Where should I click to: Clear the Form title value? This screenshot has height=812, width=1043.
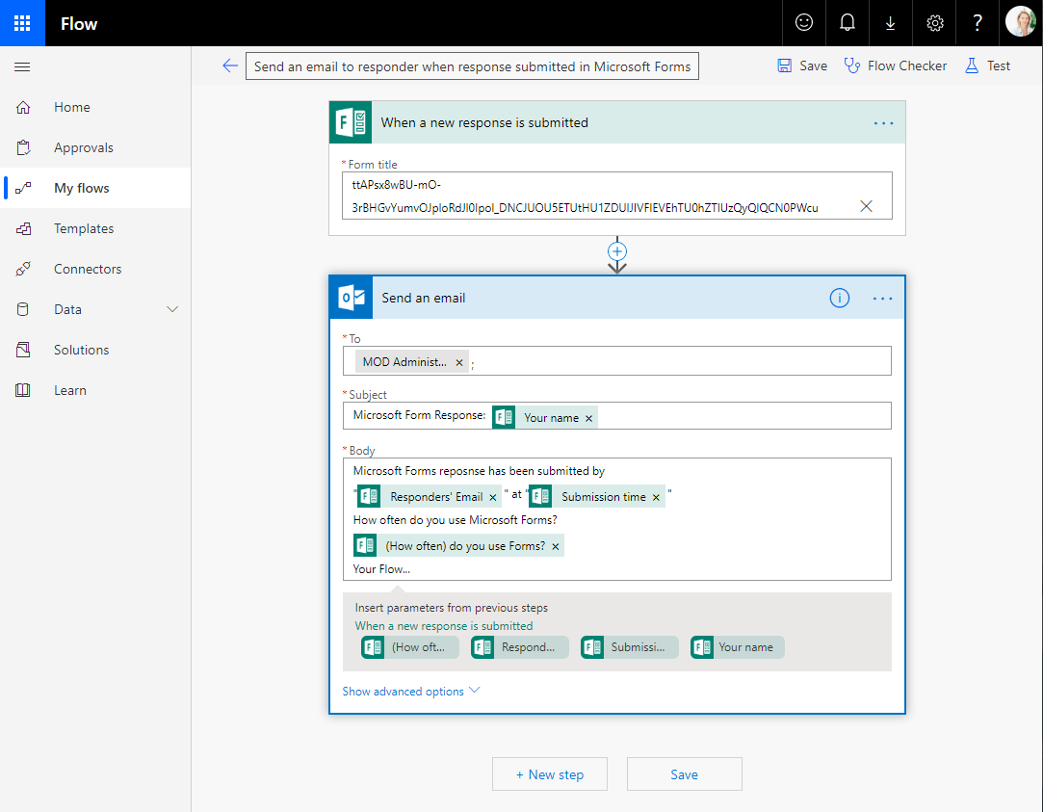866,206
